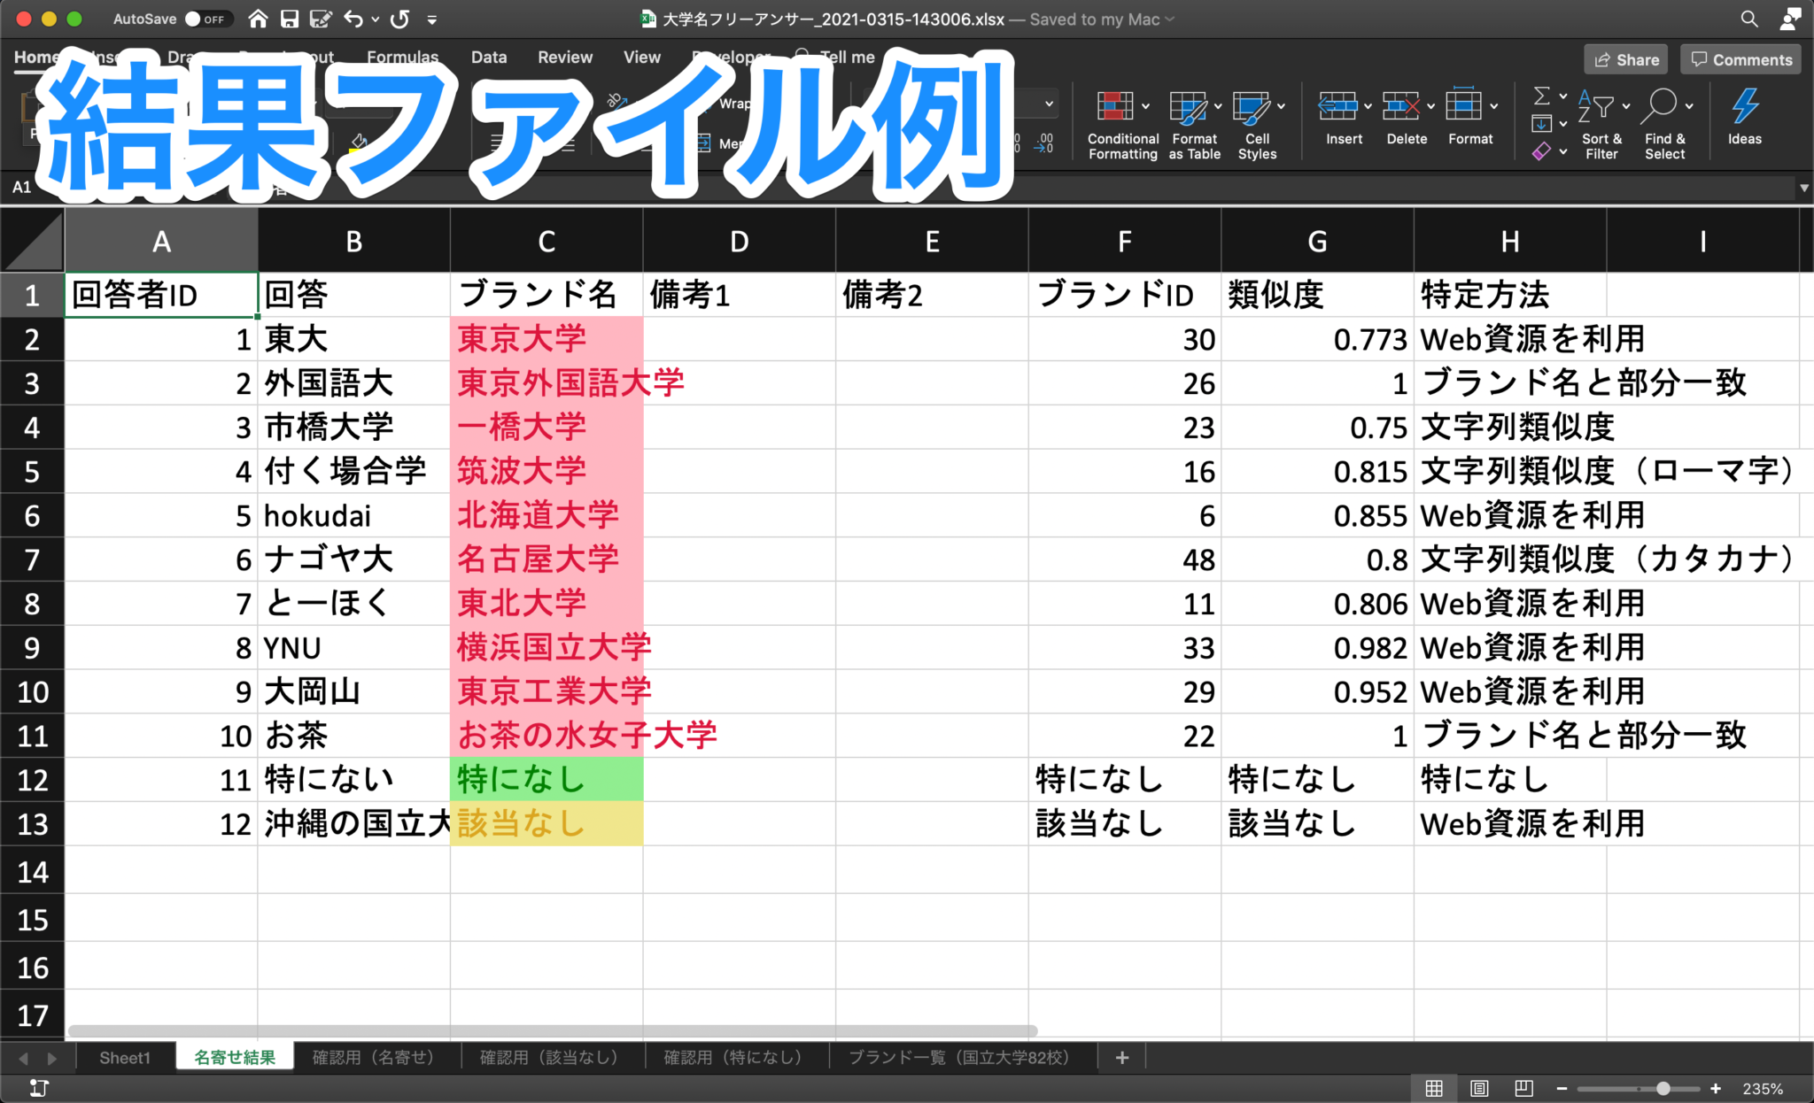Click the Undo arrow icon
The width and height of the screenshot is (1814, 1103).
pos(354,19)
